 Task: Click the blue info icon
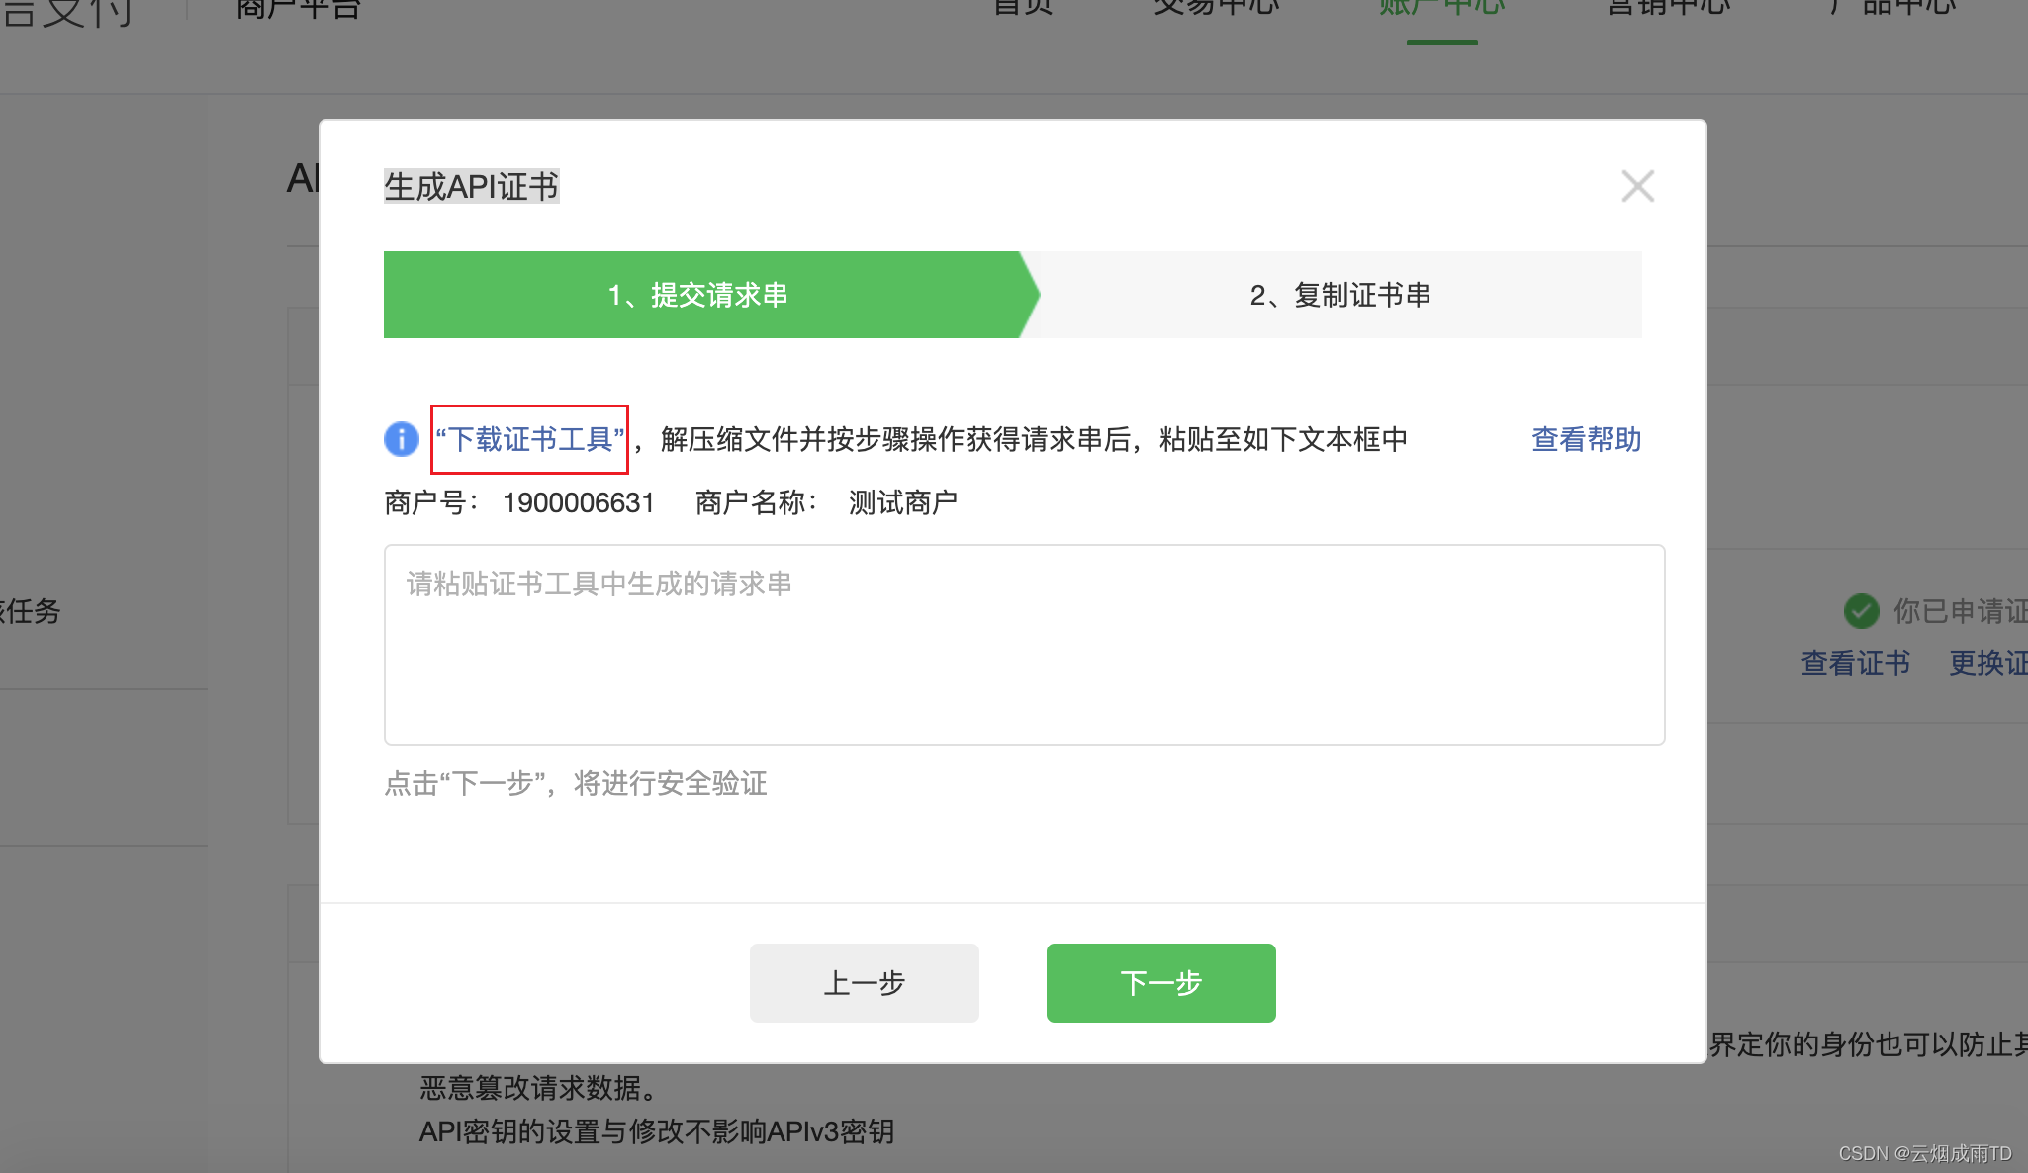(402, 439)
